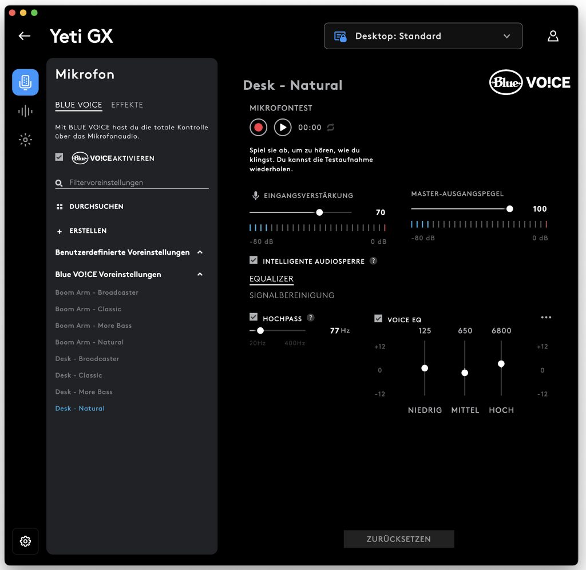The height and width of the screenshot is (570, 586).
Task: Toggle the Intelligente Audiosperre checkbox
Action: point(254,260)
